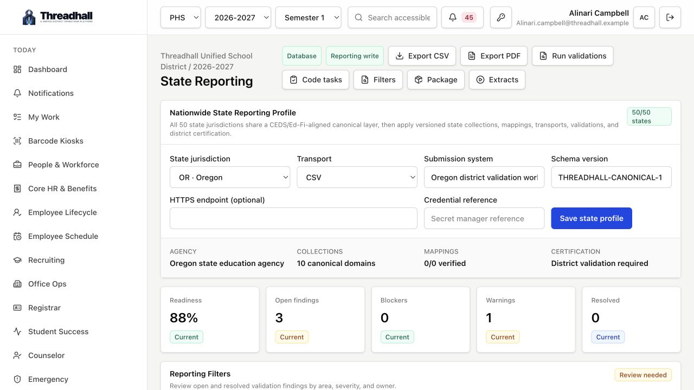Image resolution: width=694 pixels, height=390 pixels.
Task: Click the HTTPS endpoint input field
Action: [293, 218]
